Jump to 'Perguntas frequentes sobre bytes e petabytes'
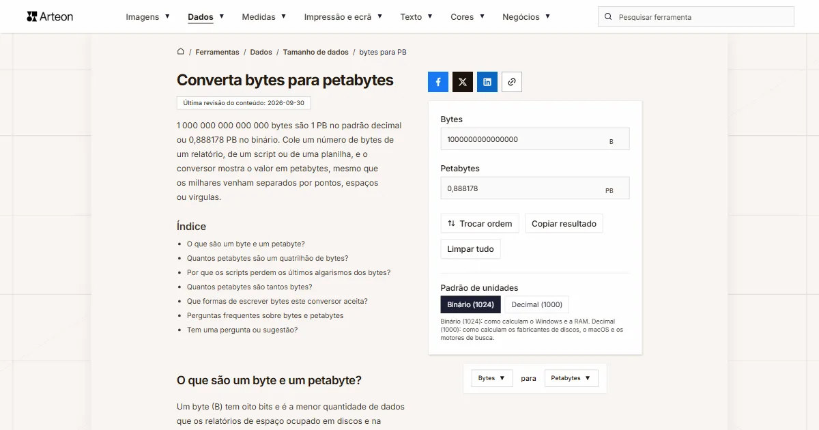Image resolution: width=819 pixels, height=430 pixels. click(265, 315)
